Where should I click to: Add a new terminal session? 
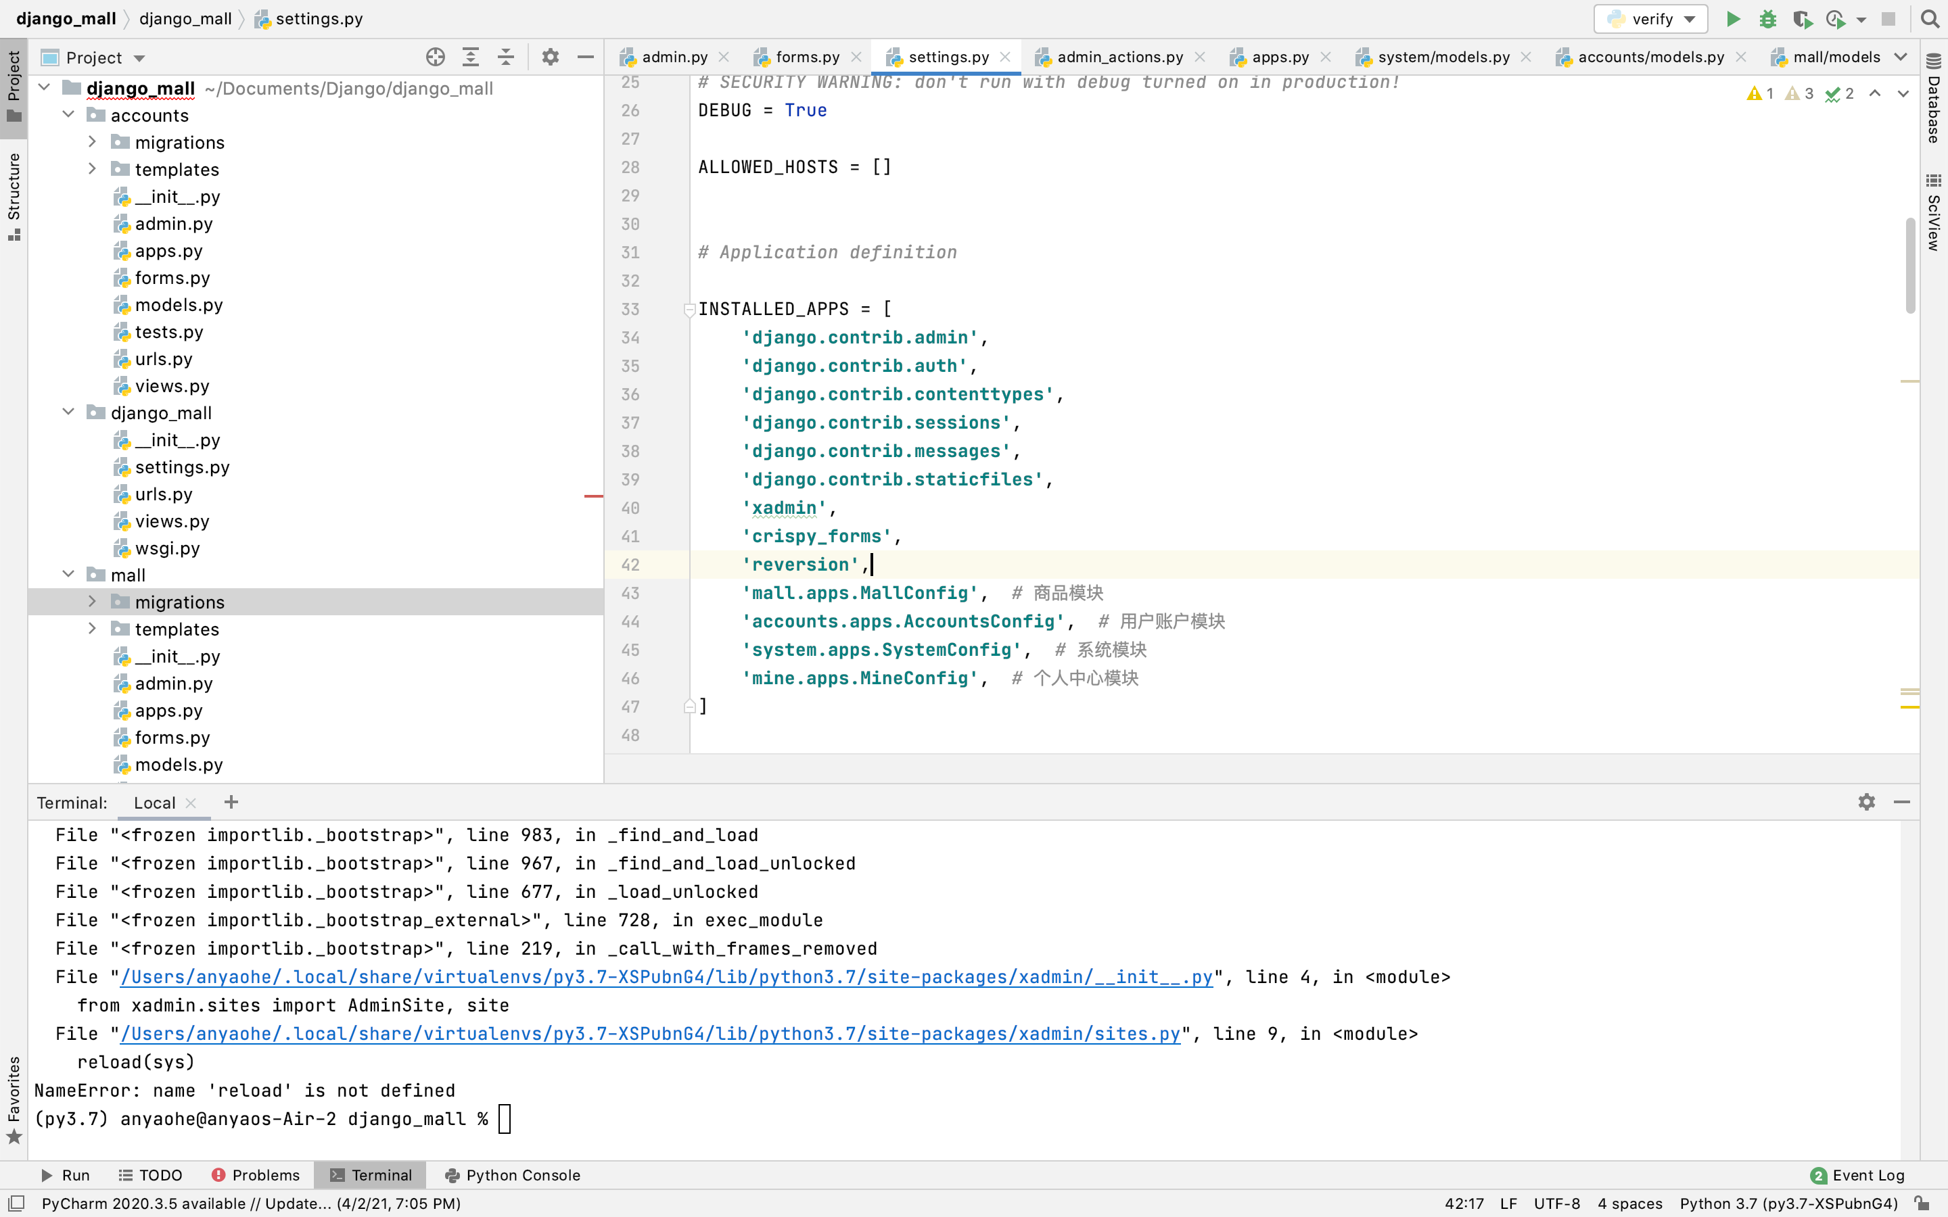(x=231, y=802)
